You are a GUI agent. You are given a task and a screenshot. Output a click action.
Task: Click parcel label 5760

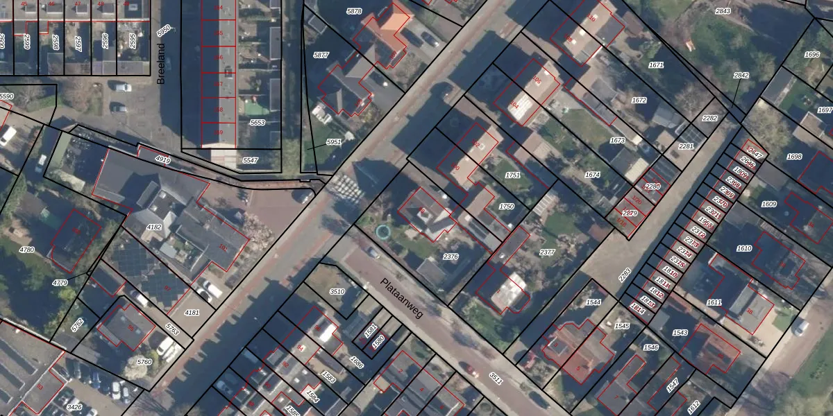click(x=144, y=361)
